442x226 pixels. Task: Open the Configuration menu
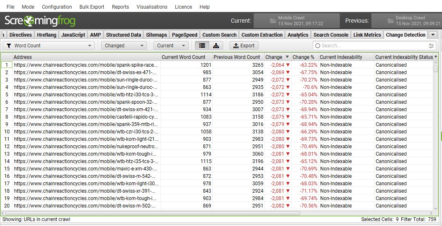coord(57,7)
